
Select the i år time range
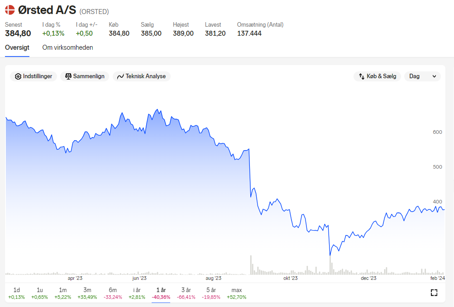coord(137,293)
